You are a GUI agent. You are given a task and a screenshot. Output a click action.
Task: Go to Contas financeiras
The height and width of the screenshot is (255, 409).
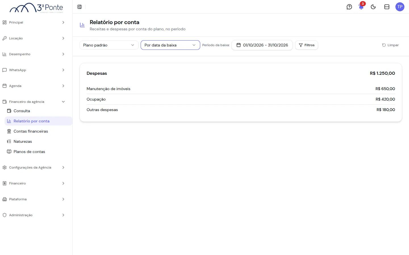(38, 131)
